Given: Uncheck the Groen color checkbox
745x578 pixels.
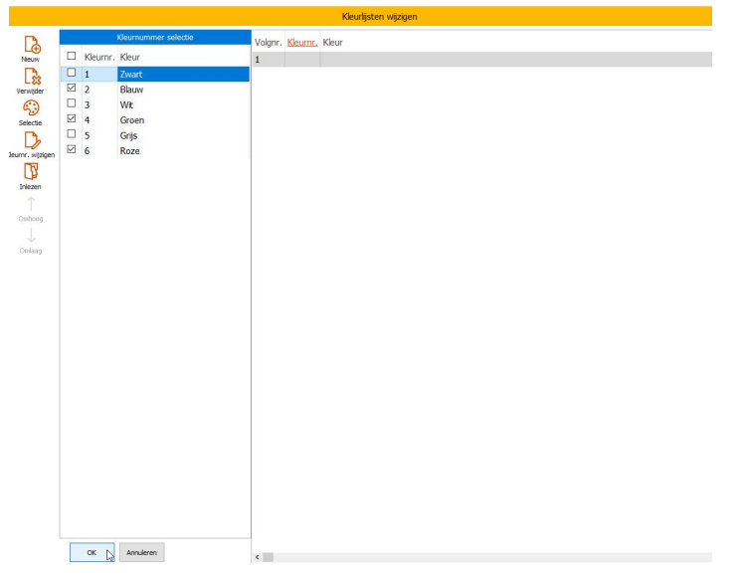Looking at the screenshot, I should [x=71, y=119].
